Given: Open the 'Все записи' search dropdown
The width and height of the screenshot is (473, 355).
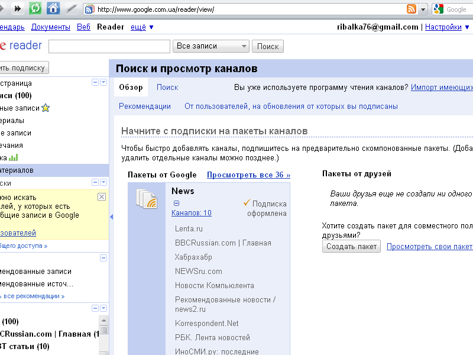Looking at the screenshot, I should pos(212,46).
